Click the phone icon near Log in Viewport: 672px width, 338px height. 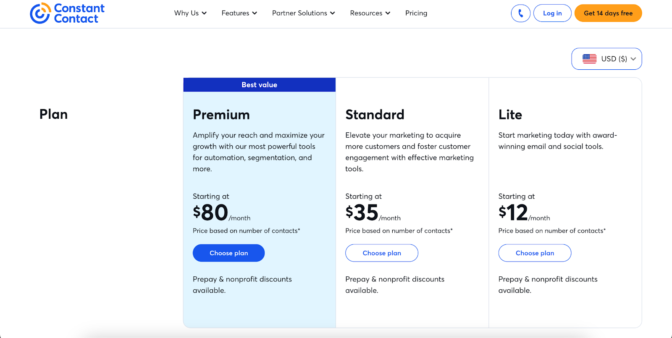(x=520, y=13)
